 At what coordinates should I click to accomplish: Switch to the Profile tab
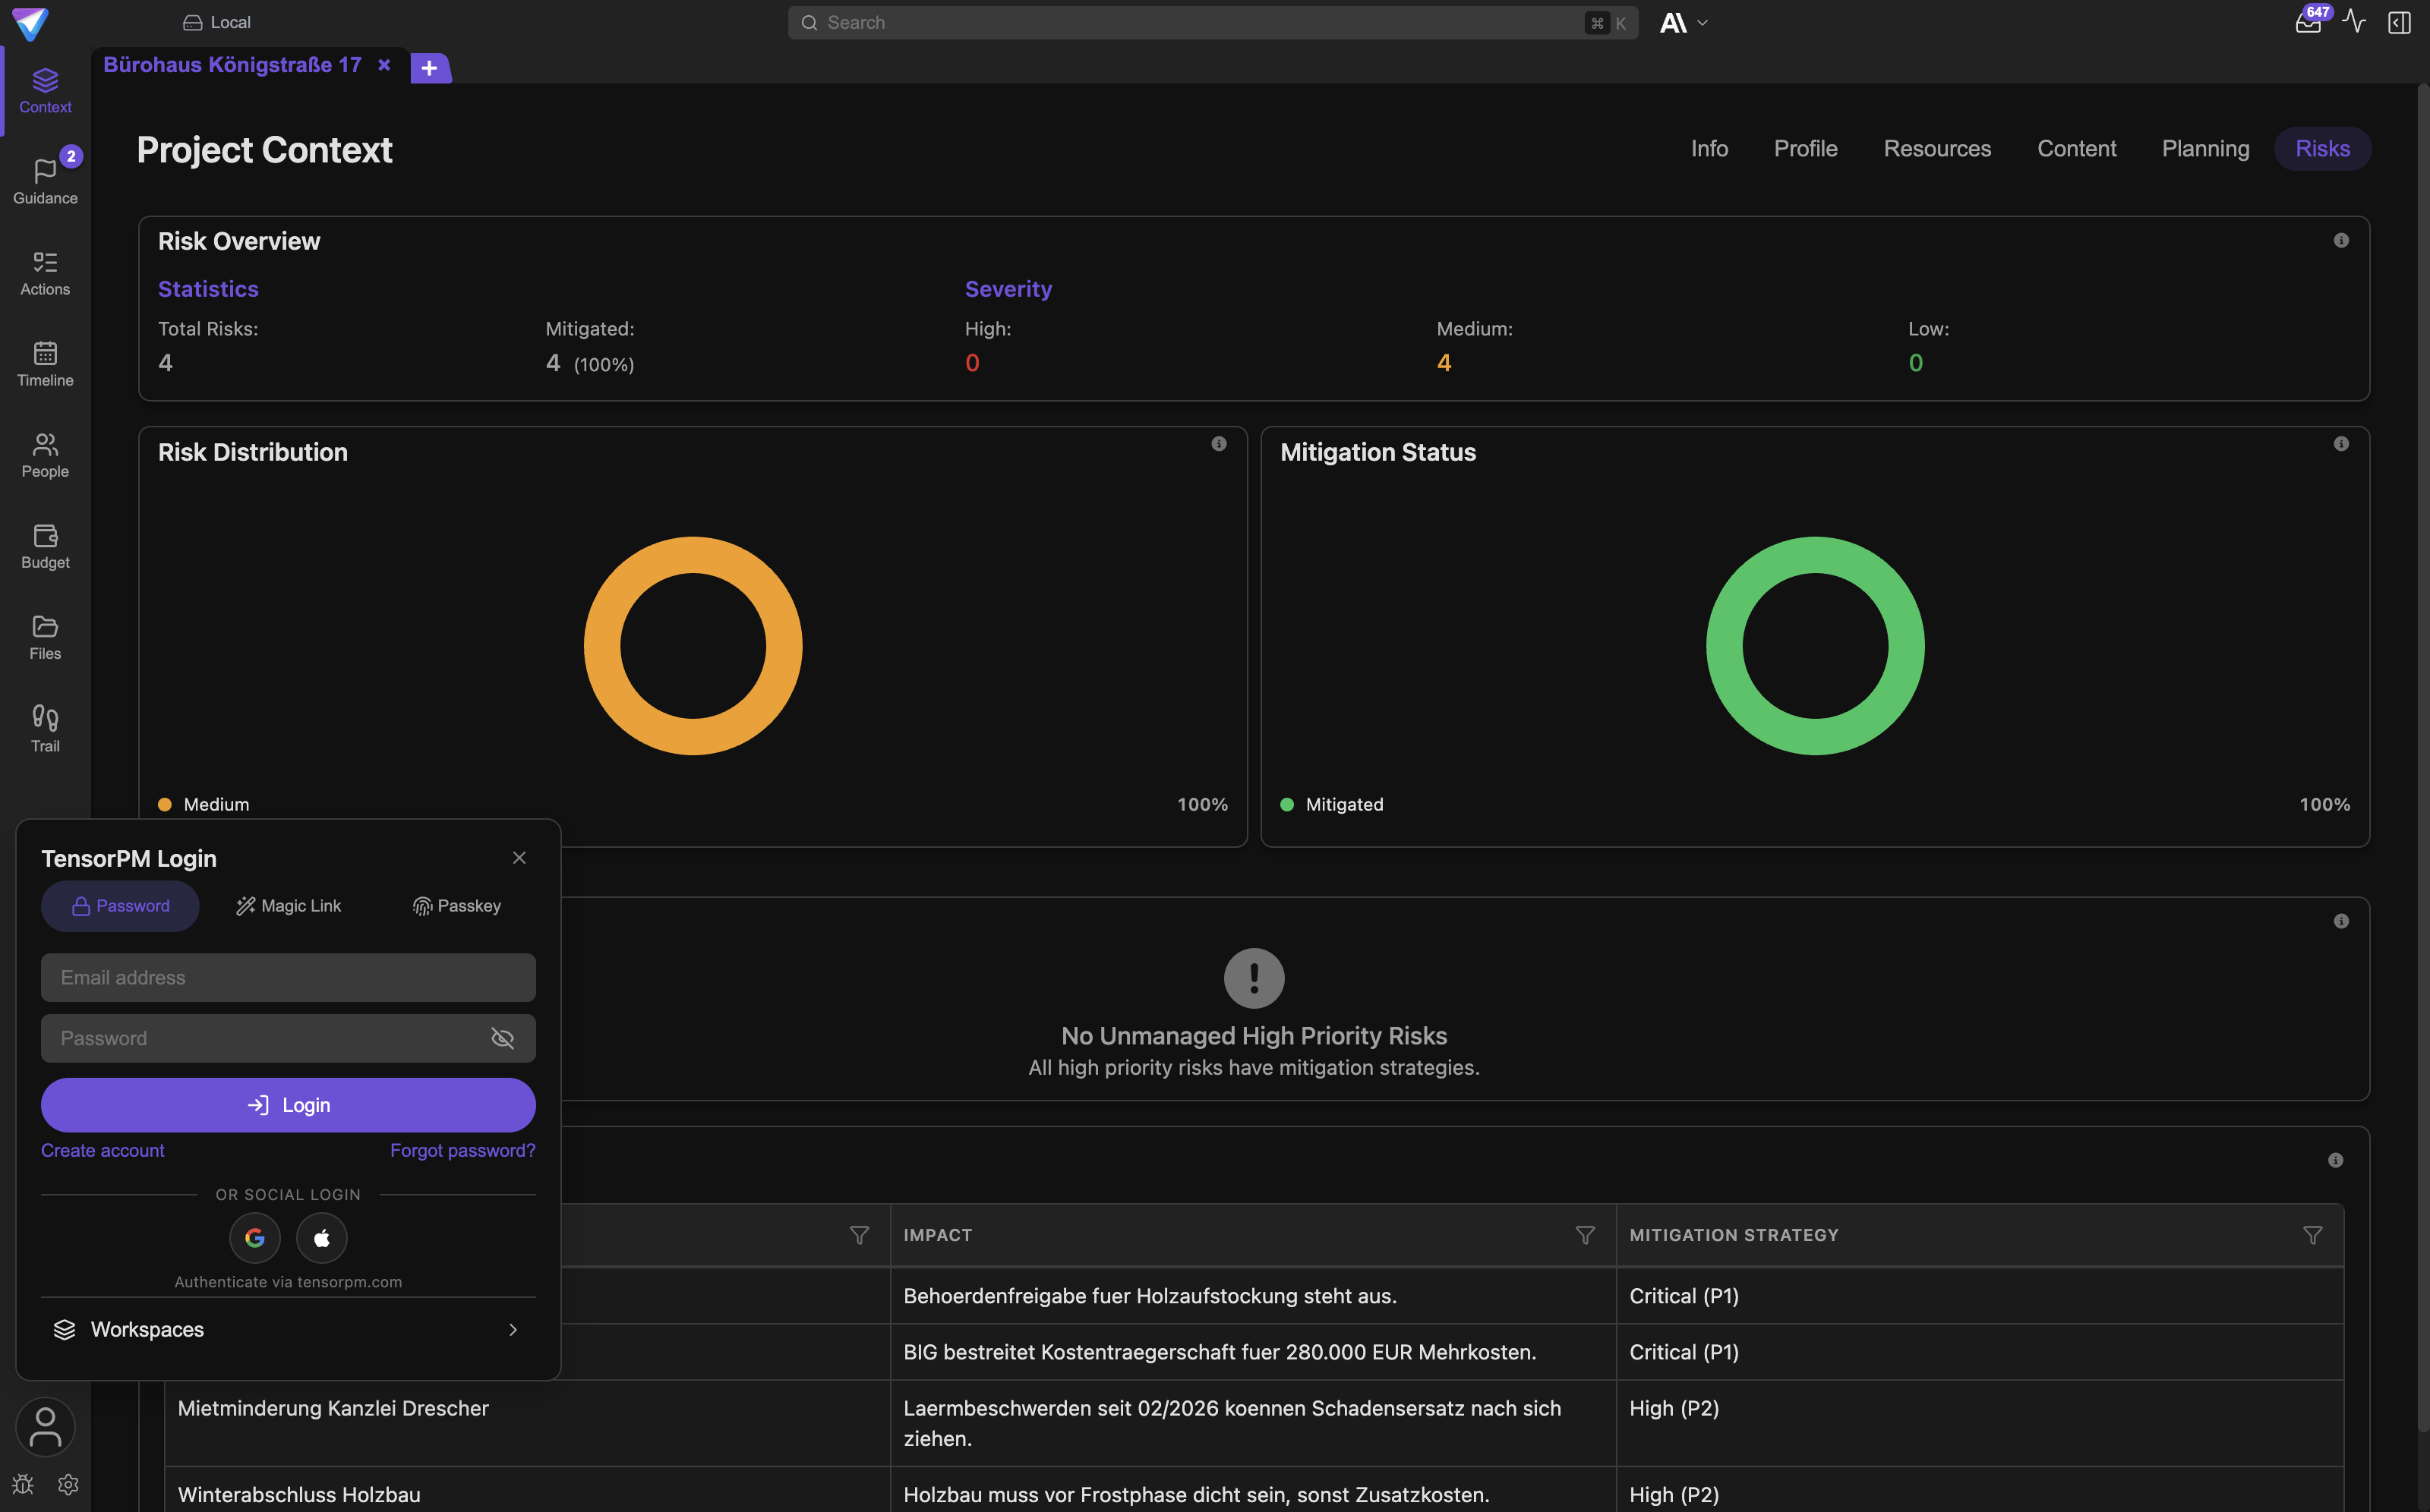tap(1805, 148)
